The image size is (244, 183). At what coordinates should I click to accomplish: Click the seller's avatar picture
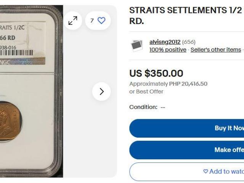click(137, 46)
